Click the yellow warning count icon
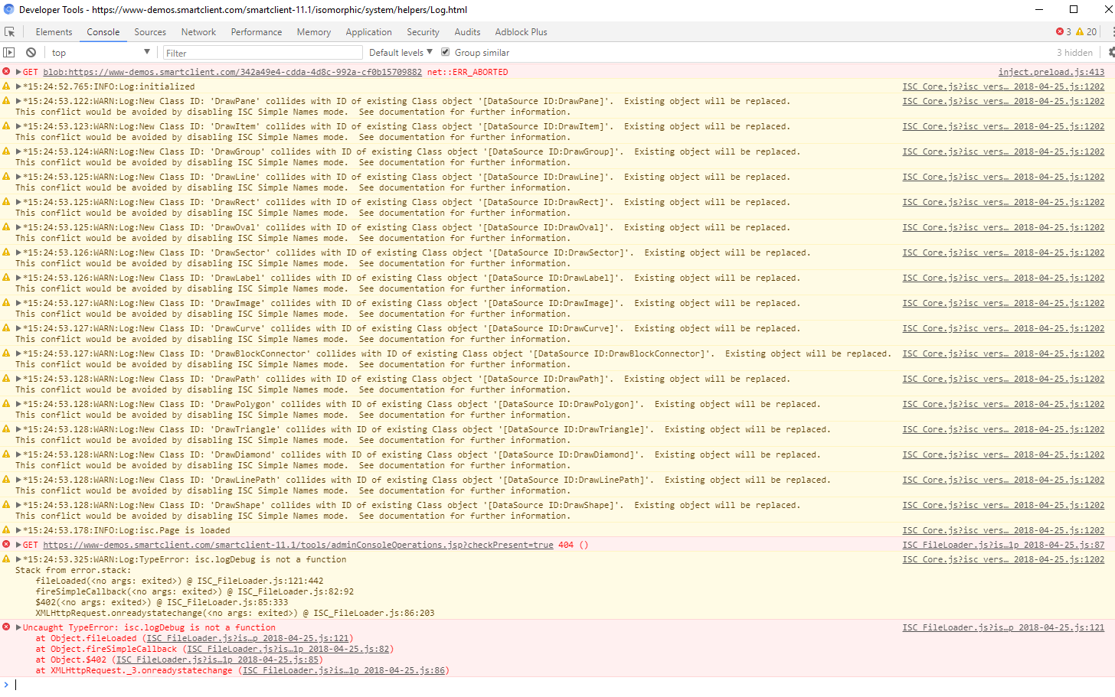This screenshot has height=697, width=1115. click(x=1080, y=32)
